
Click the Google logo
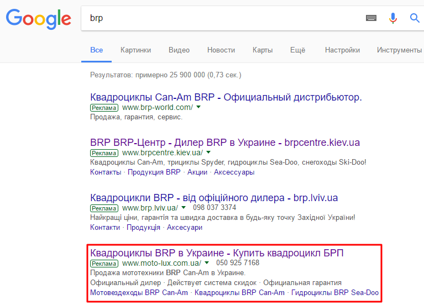point(38,19)
